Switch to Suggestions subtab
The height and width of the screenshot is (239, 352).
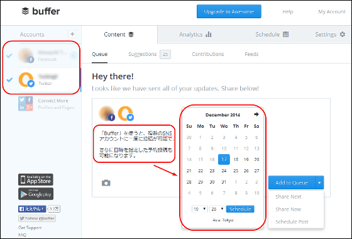coord(143,54)
